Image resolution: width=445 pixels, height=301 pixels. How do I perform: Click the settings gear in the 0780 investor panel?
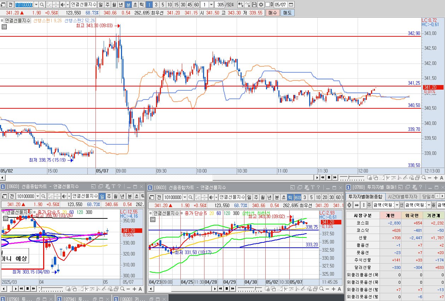349,205
